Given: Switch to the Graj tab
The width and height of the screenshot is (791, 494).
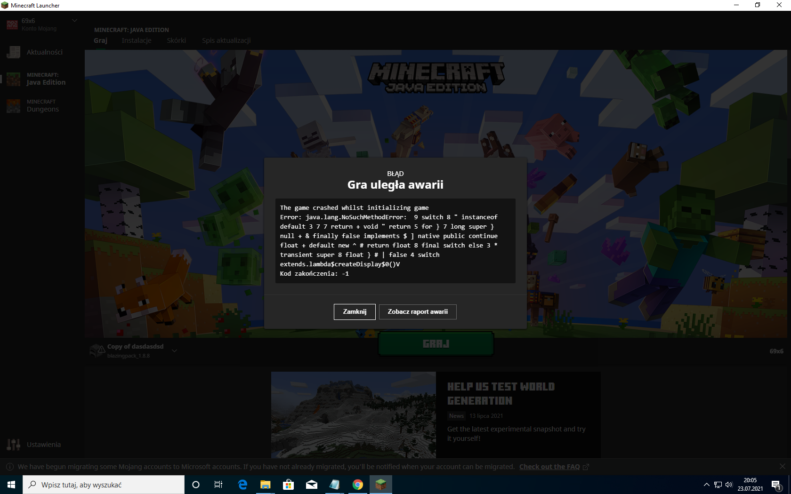Looking at the screenshot, I should tap(100, 40).
